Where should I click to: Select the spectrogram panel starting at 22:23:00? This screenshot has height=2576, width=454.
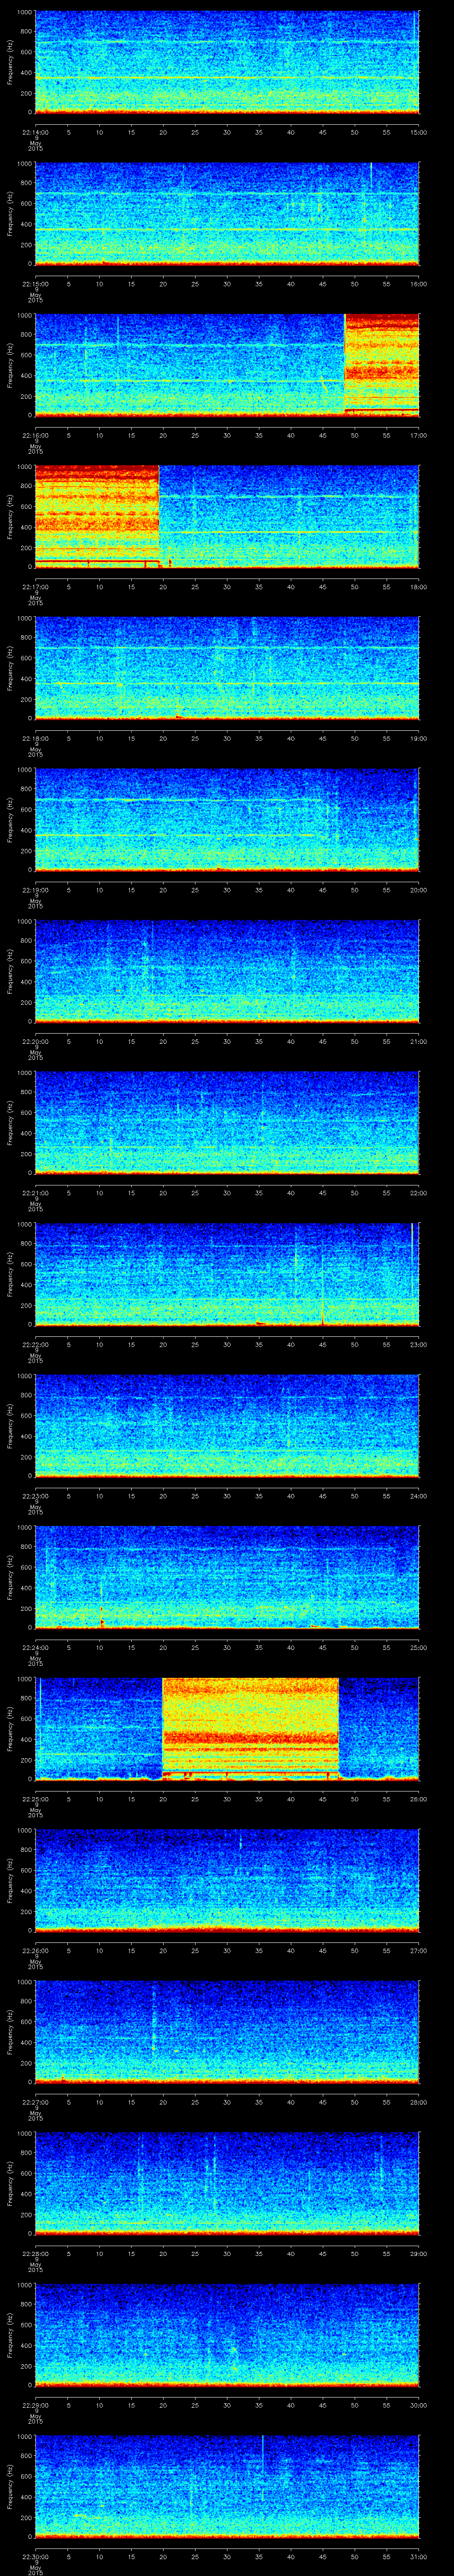(227, 1425)
